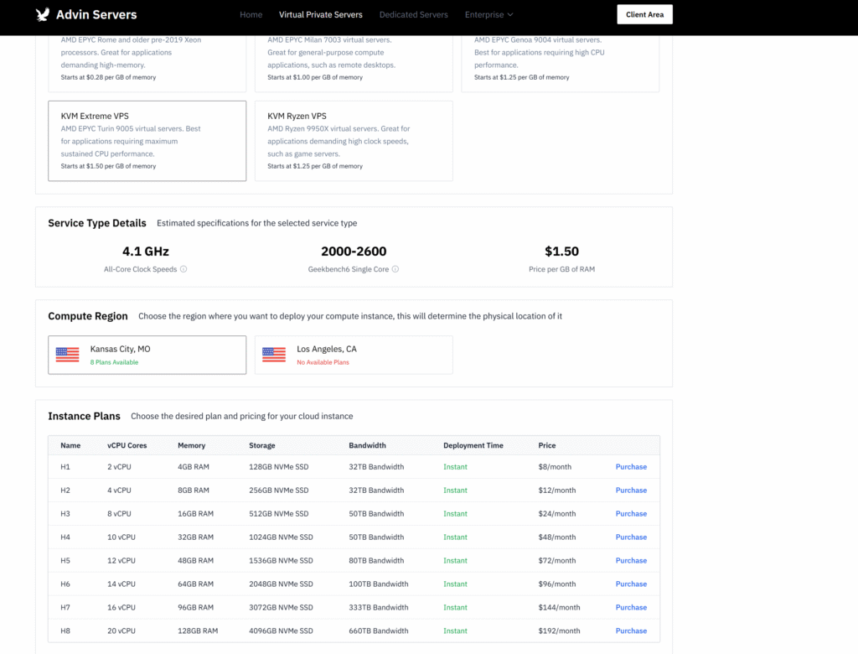Click info icon beside Geekbench6 Single Core
858x654 pixels.
tap(395, 269)
